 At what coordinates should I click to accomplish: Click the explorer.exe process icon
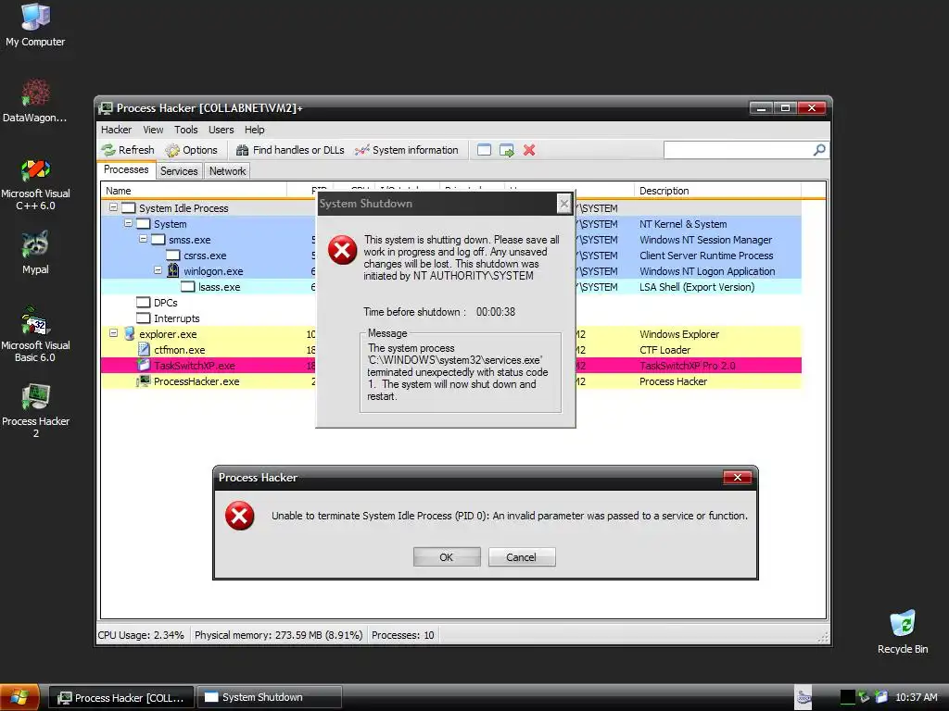pyautogui.click(x=129, y=333)
